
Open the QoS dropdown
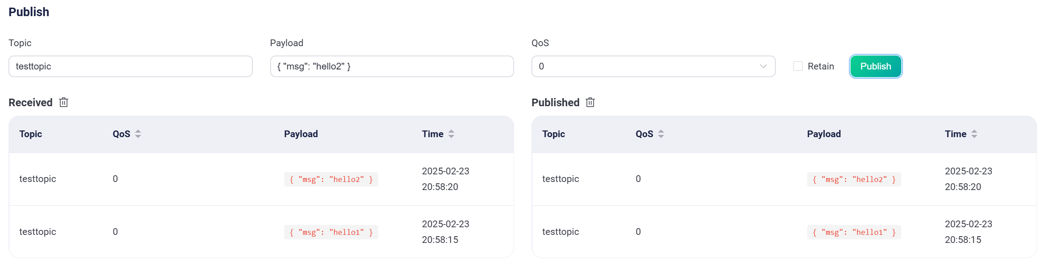pyautogui.click(x=653, y=66)
